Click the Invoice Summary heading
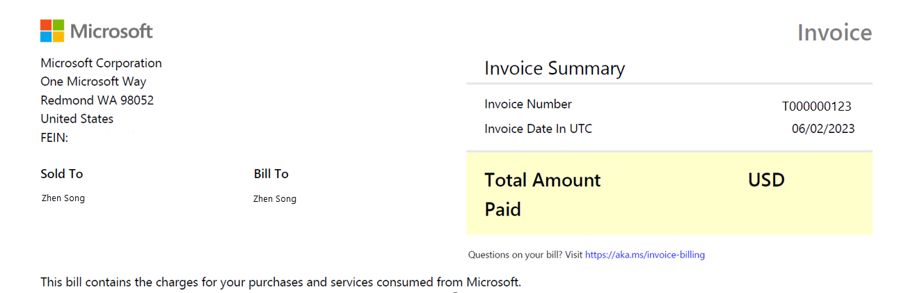 (x=555, y=68)
